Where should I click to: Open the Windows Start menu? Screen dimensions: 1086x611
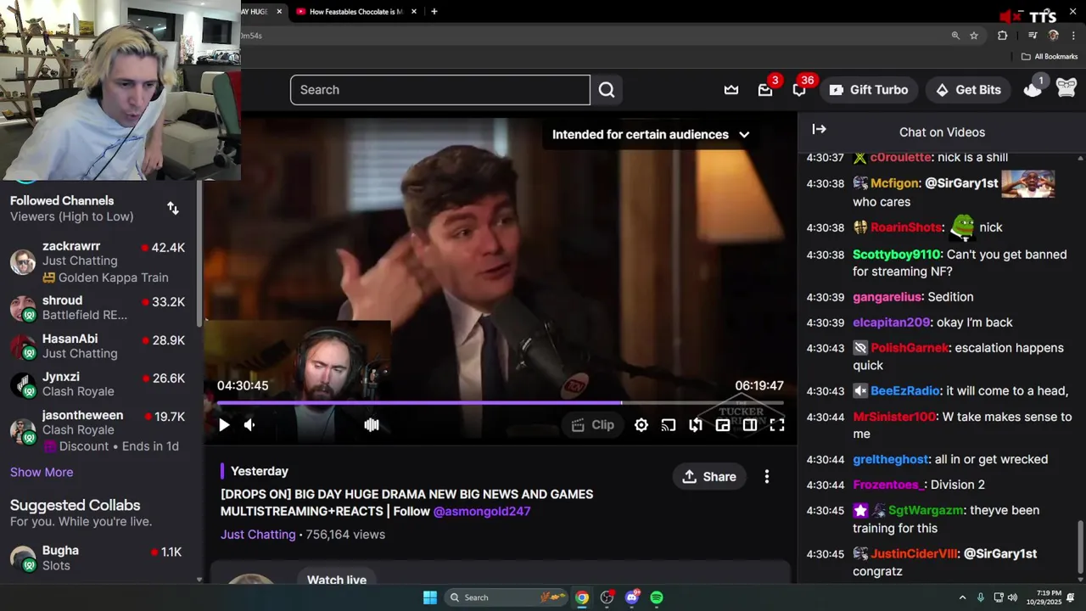[430, 597]
